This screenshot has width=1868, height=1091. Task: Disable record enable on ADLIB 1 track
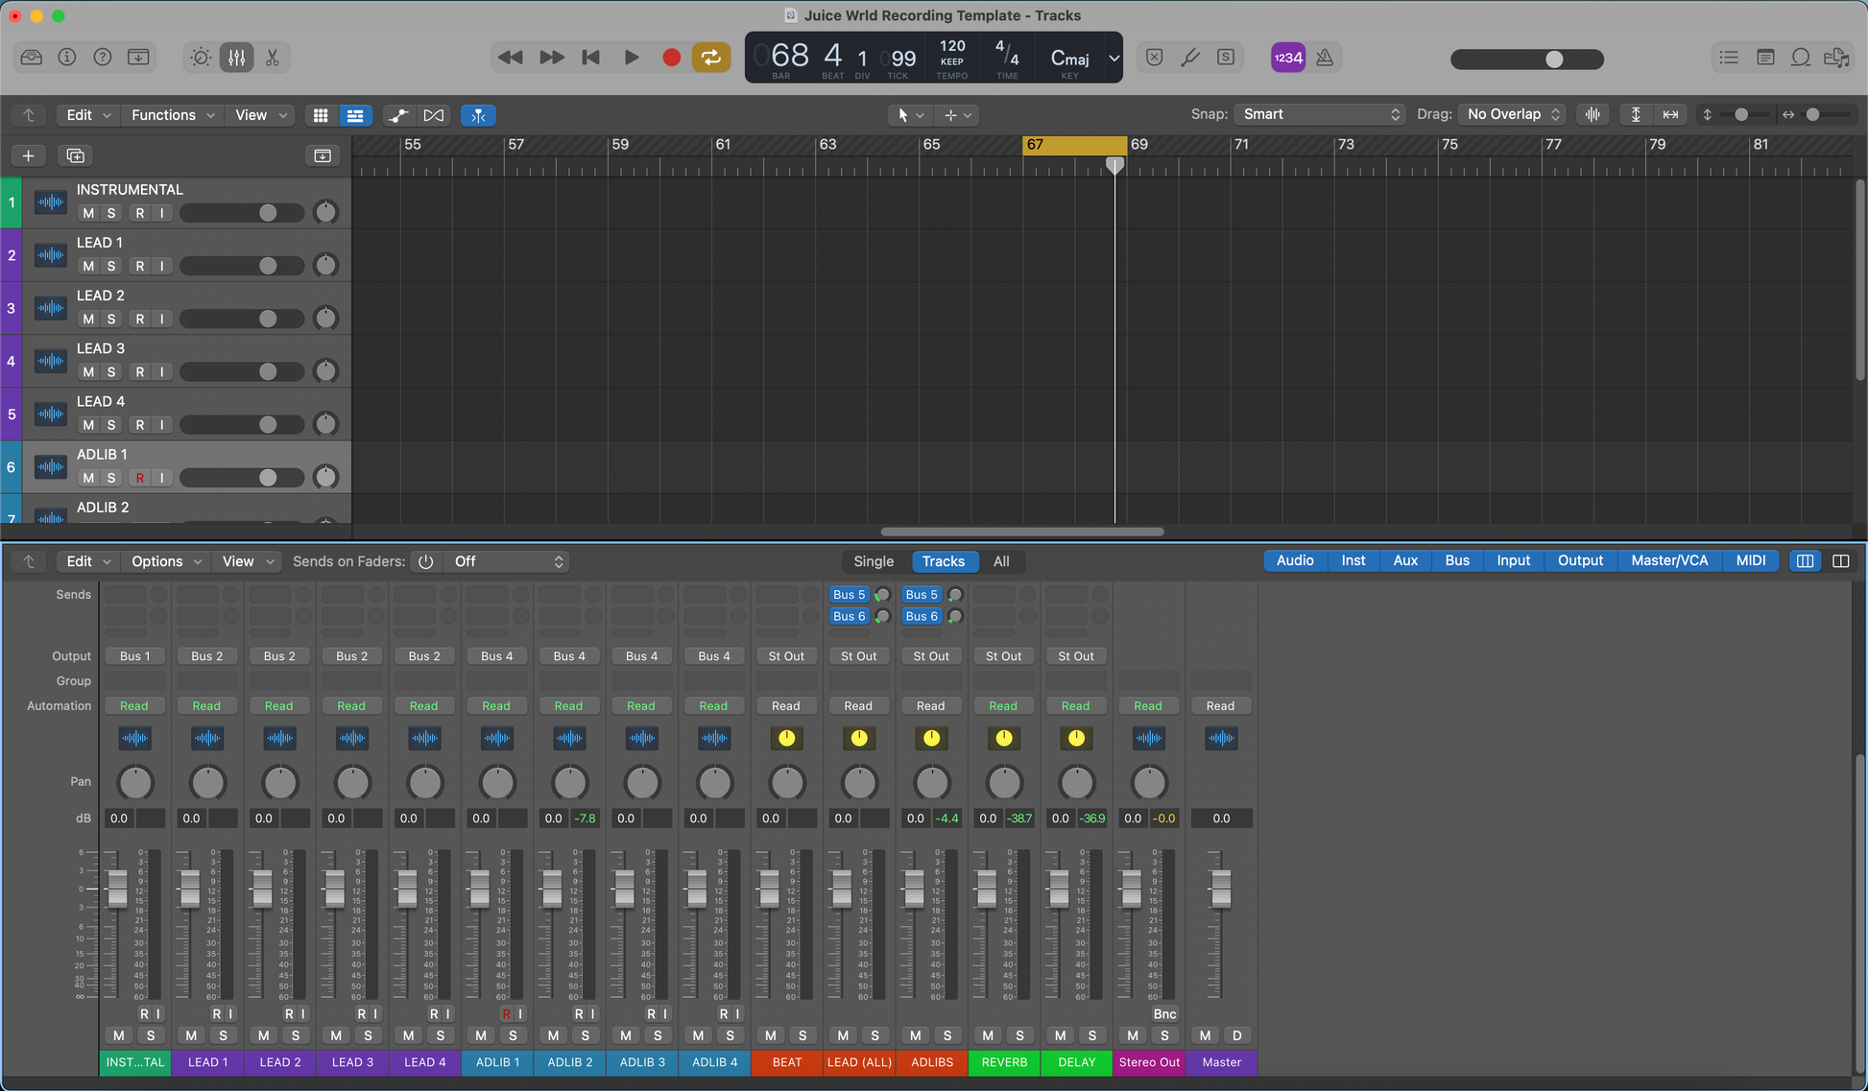pyautogui.click(x=140, y=478)
